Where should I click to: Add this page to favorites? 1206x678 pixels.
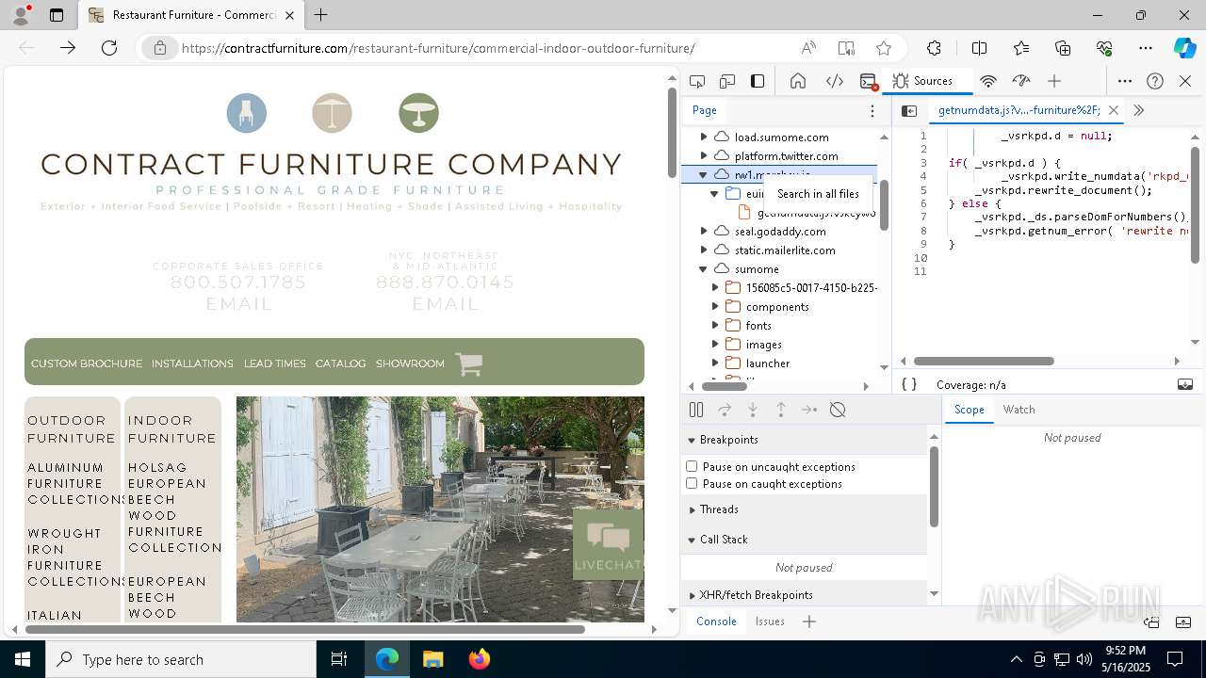pyautogui.click(x=883, y=48)
